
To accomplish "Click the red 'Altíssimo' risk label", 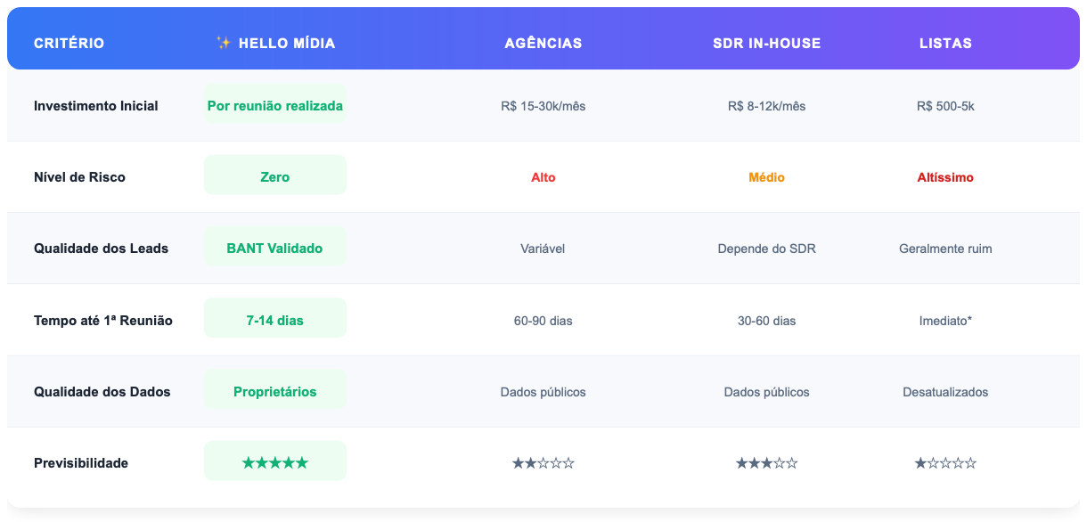I will (x=945, y=177).
